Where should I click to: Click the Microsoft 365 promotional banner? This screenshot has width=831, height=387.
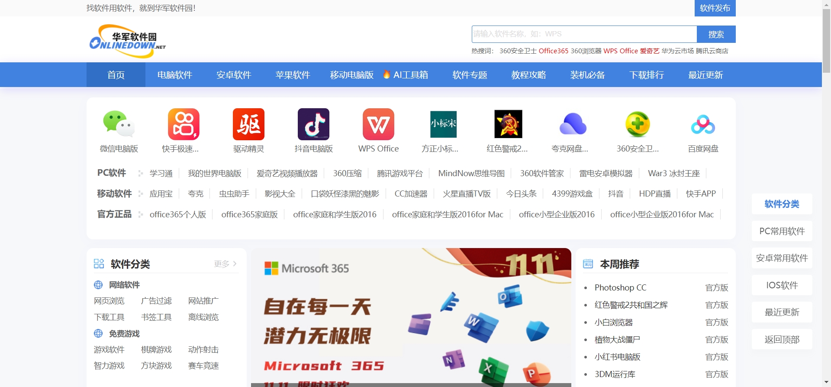click(x=411, y=317)
